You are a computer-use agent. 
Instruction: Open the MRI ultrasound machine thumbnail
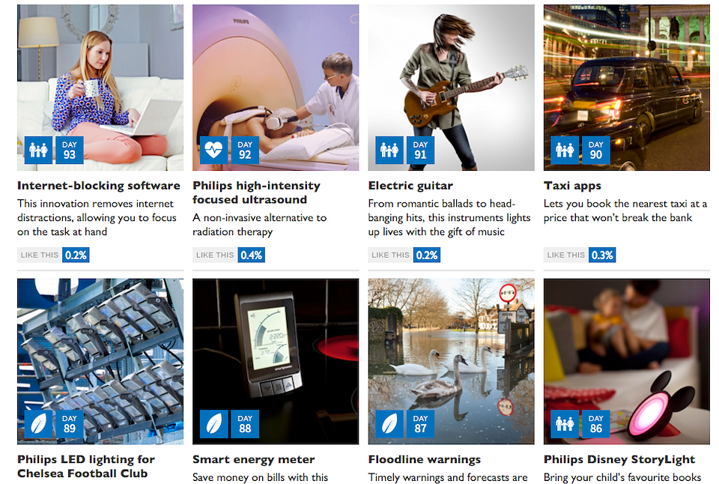tap(276, 88)
